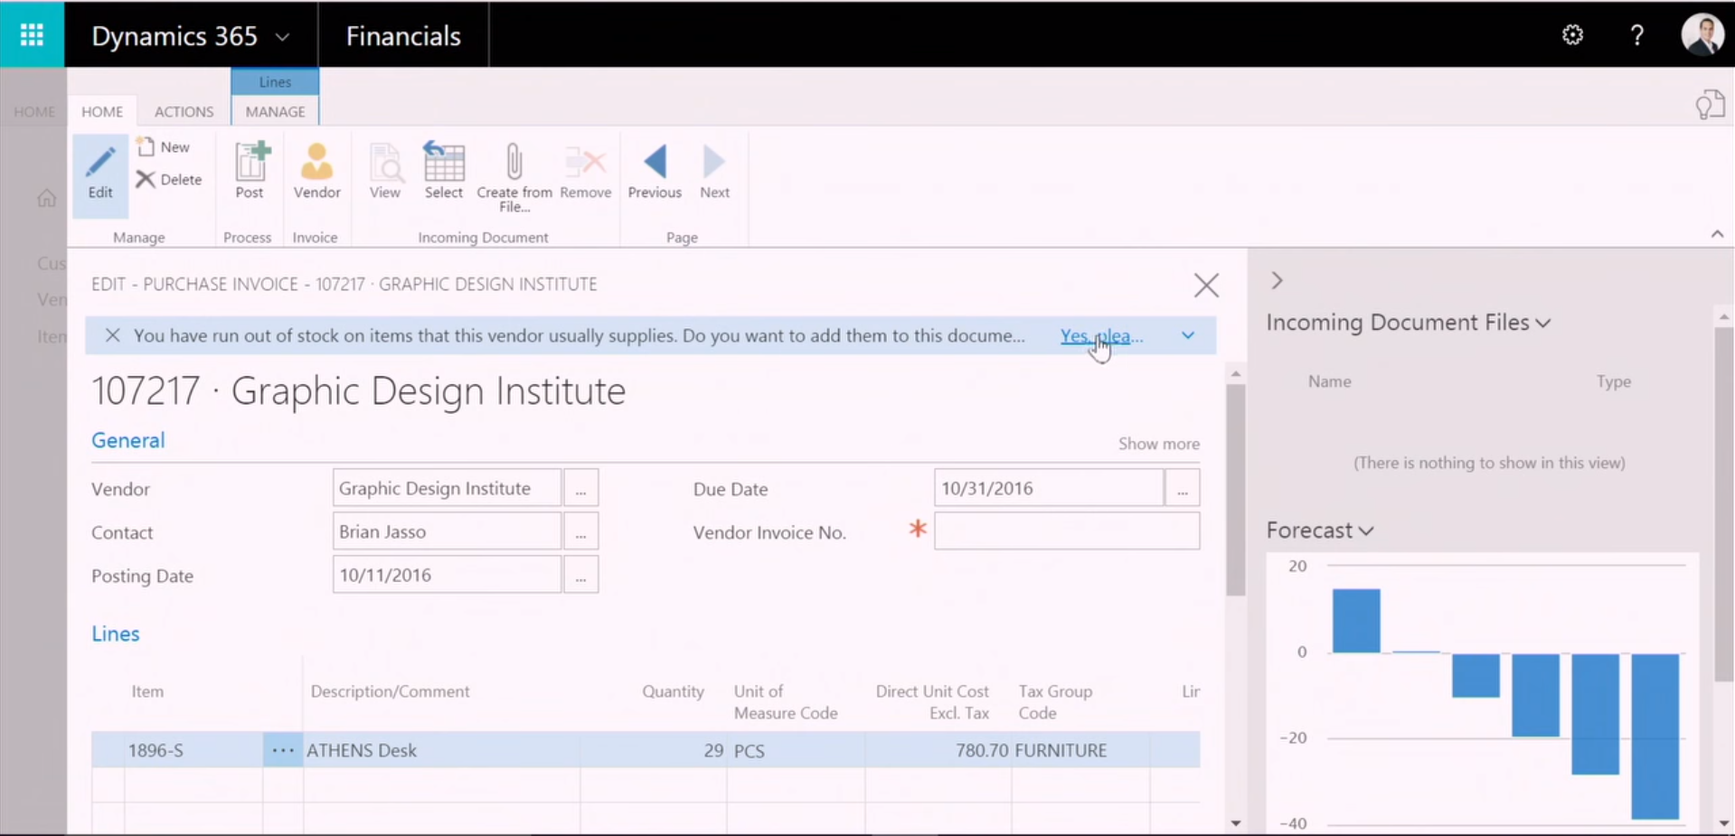View the incoming document
This screenshot has width=1735, height=836.
(x=384, y=171)
